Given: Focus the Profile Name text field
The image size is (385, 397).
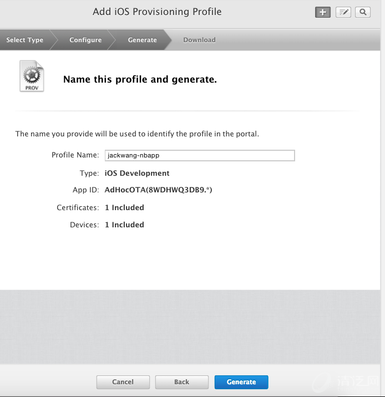Looking at the screenshot, I should (200, 156).
